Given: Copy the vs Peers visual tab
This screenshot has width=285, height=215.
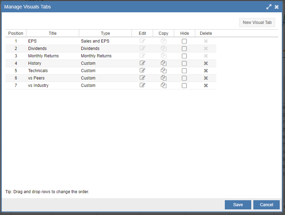Looking at the screenshot, I should pos(164,78).
